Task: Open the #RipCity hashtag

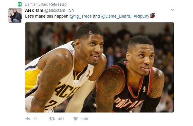Action: coord(141,16)
